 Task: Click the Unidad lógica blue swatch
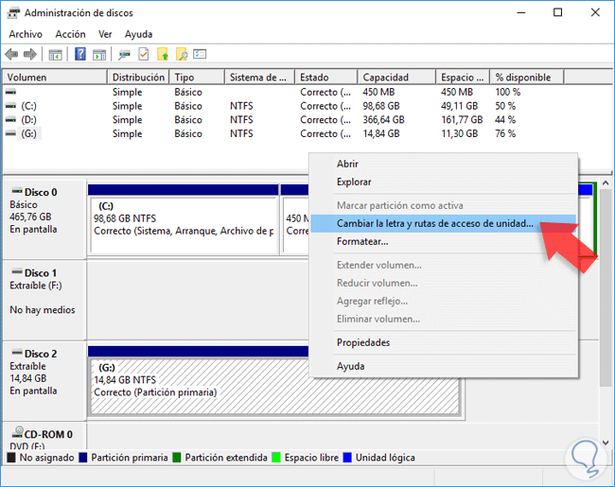(347, 458)
